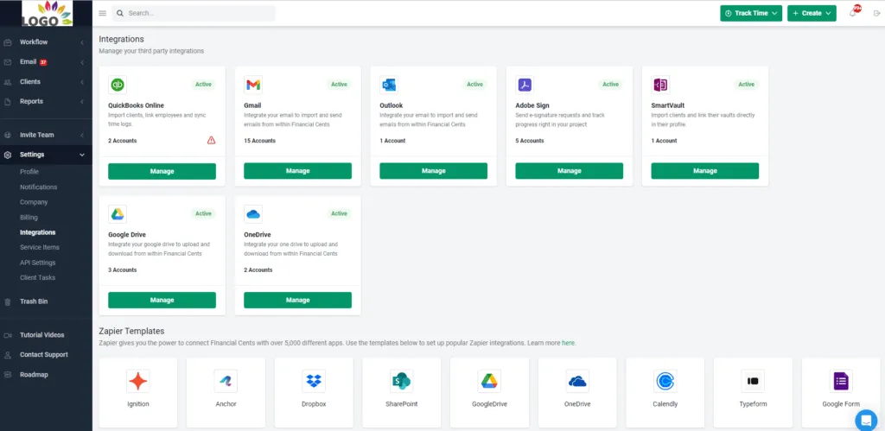The height and width of the screenshot is (431, 885).
Task: Select Integrations in the sidebar
Action: (x=38, y=232)
